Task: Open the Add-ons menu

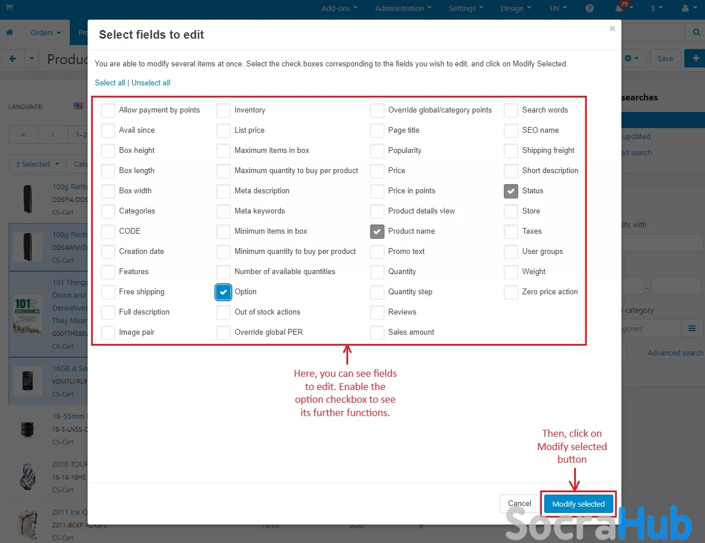Action: pos(340,9)
